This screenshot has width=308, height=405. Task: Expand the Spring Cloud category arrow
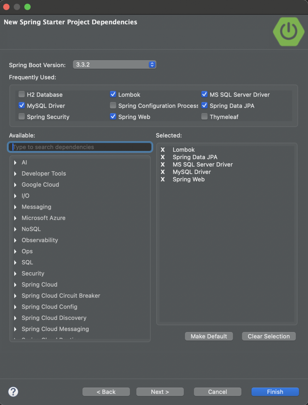pos(15,285)
